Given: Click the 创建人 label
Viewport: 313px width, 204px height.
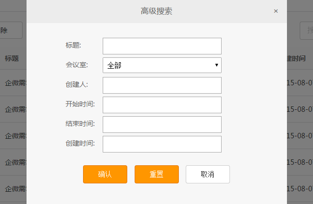Looking at the screenshot, I should click(x=77, y=84).
